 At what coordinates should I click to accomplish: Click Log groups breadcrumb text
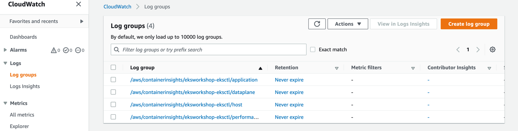(x=157, y=7)
